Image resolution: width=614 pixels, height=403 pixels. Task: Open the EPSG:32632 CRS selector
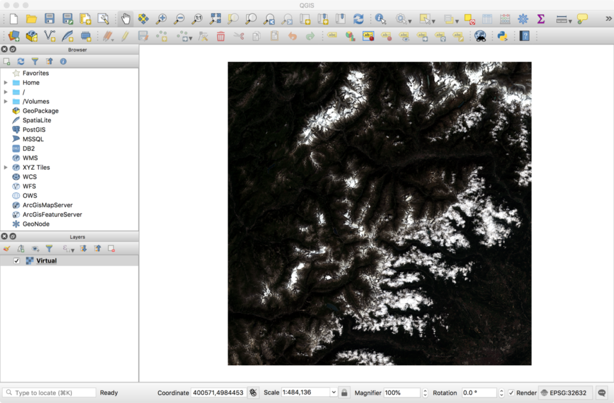pyautogui.click(x=564, y=393)
